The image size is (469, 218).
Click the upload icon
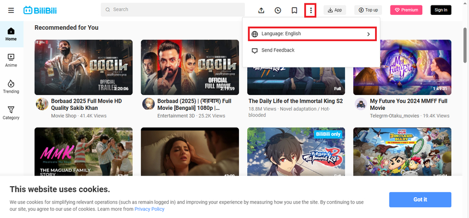click(261, 10)
